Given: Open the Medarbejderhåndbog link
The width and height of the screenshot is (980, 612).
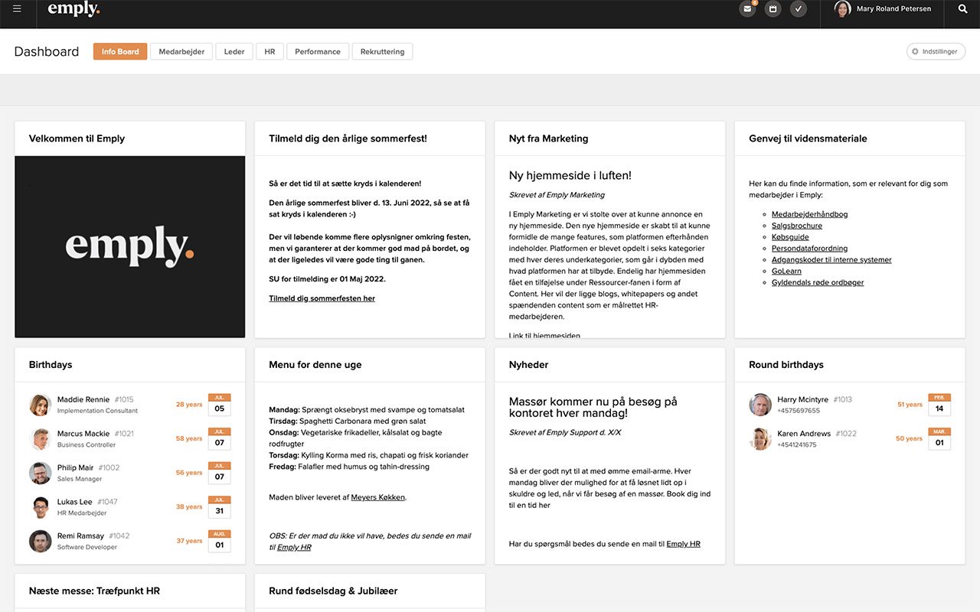Looking at the screenshot, I should (x=809, y=214).
